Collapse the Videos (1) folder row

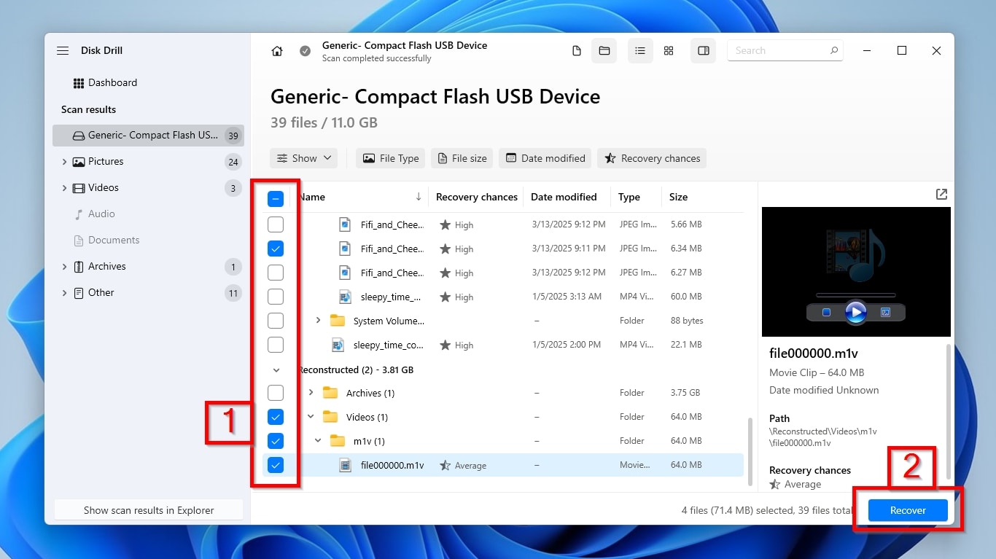coord(311,417)
